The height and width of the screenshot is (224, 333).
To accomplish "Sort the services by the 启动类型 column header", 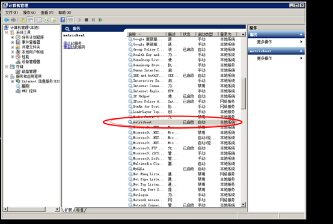I will pyautogui.click(x=207, y=34).
